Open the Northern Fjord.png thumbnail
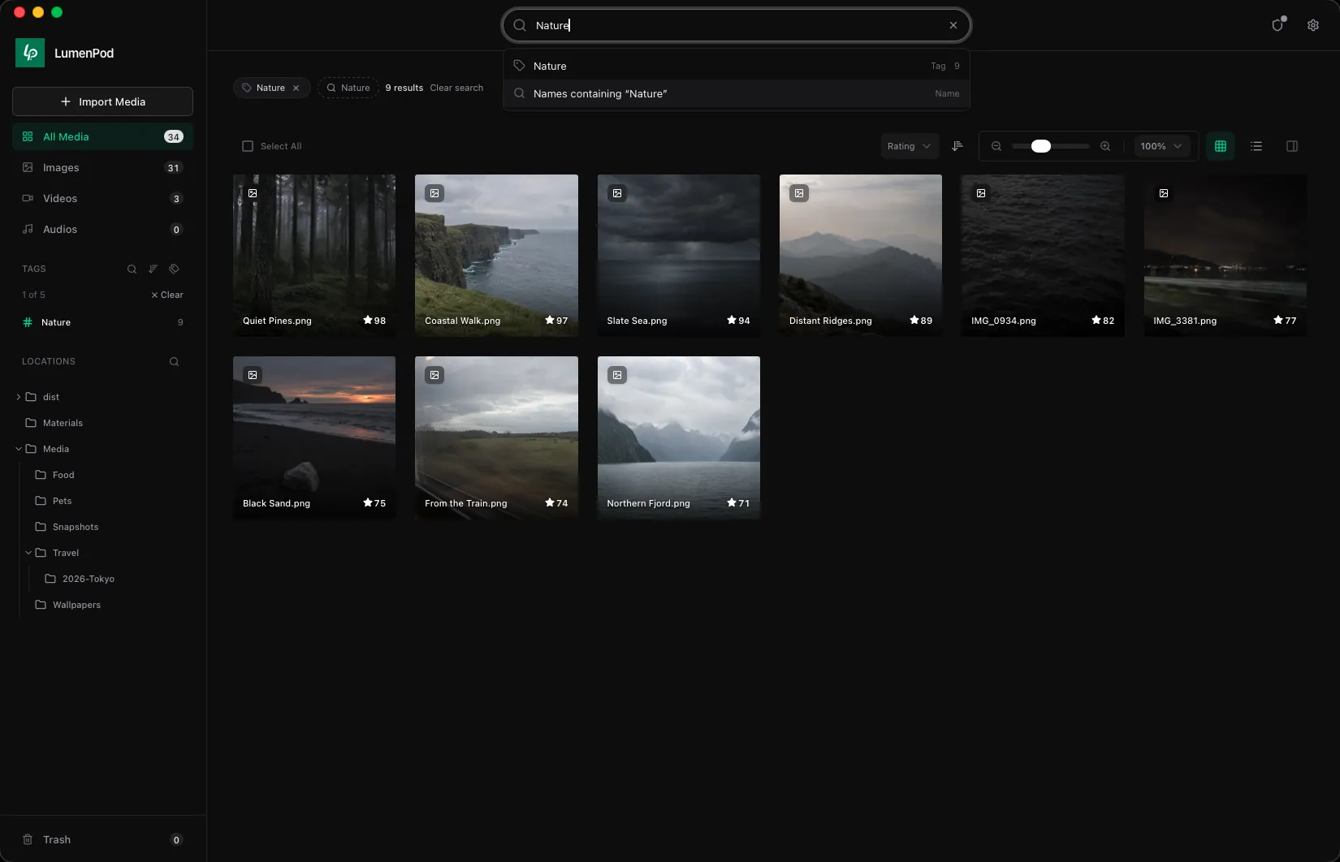1340x862 pixels. pyautogui.click(x=679, y=437)
